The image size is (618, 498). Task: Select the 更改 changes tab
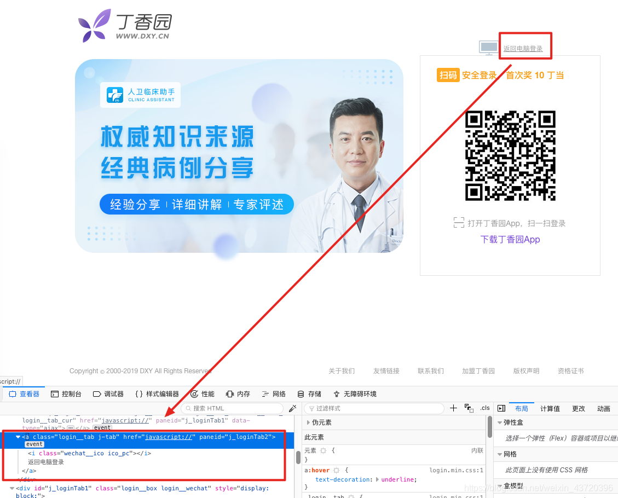578,409
